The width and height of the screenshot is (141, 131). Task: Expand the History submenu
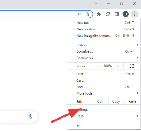(103, 45)
